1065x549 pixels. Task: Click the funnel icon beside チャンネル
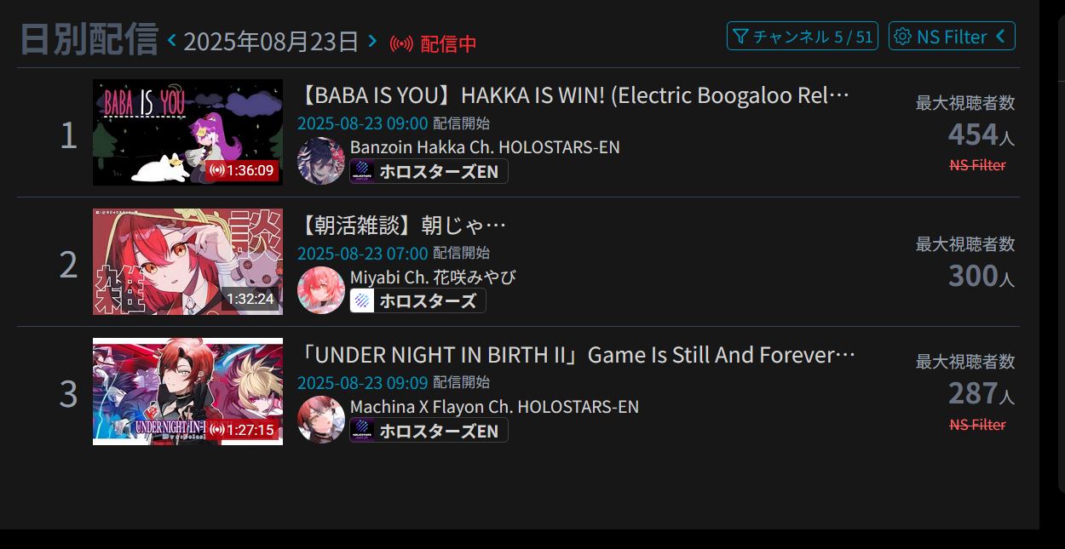coord(740,37)
